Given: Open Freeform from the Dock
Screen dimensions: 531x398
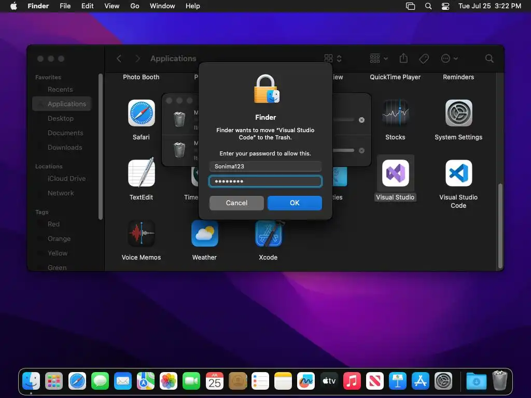Looking at the screenshot, I should [x=306, y=381].
